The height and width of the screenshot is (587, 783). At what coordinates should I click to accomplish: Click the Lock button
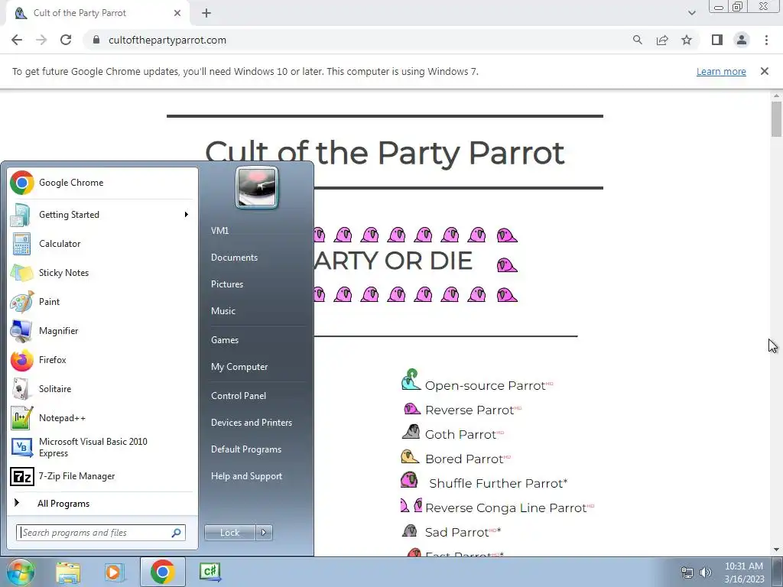230,533
